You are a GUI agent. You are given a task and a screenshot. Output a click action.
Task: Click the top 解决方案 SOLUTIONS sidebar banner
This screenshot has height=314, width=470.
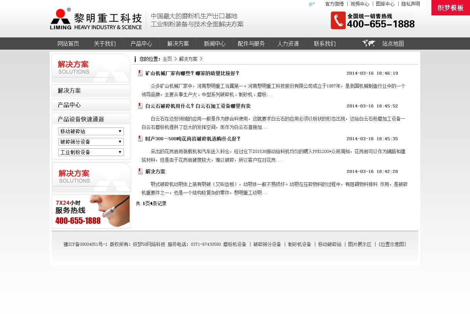pyautogui.click(x=91, y=68)
